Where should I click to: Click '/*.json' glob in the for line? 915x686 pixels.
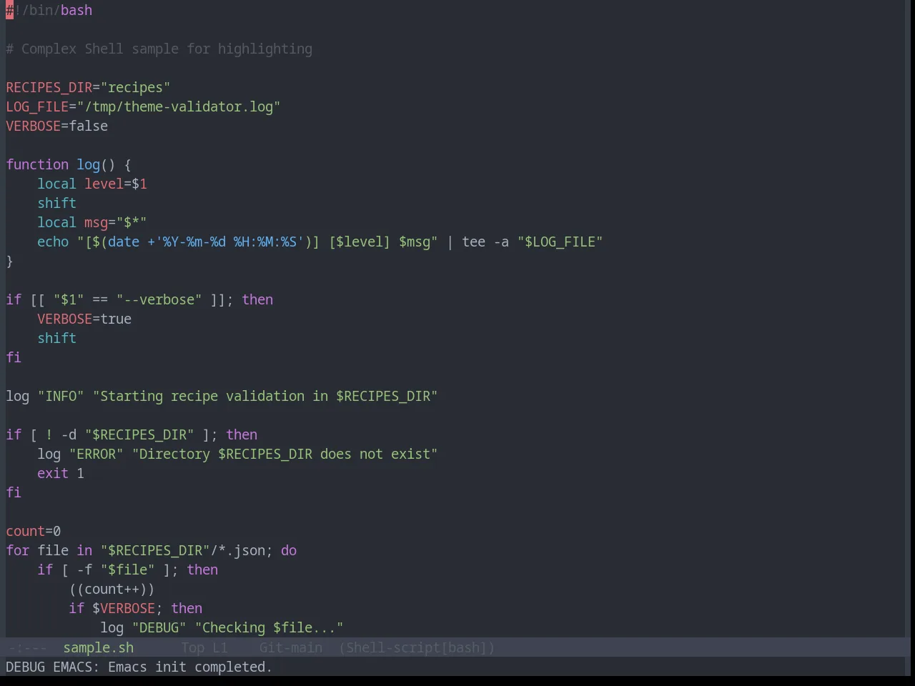pos(237,550)
